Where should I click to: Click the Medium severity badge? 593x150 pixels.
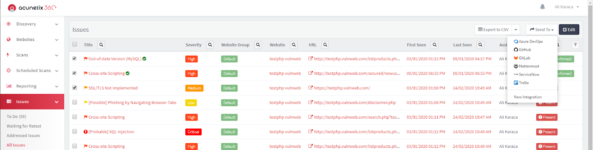click(x=194, y=88)
